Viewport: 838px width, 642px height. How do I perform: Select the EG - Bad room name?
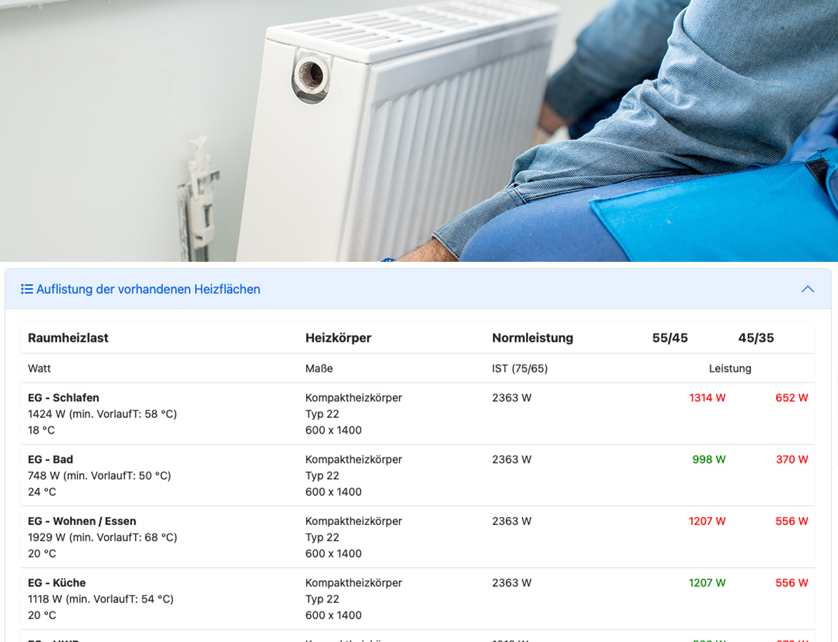(x=51, y=459)
